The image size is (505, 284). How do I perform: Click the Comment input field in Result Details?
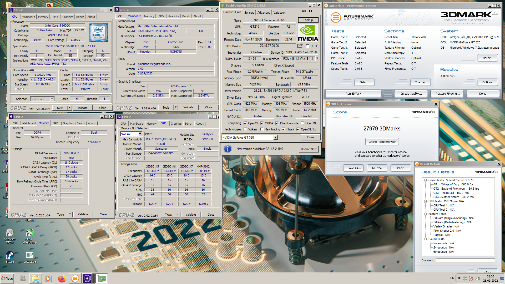point(465,260)
